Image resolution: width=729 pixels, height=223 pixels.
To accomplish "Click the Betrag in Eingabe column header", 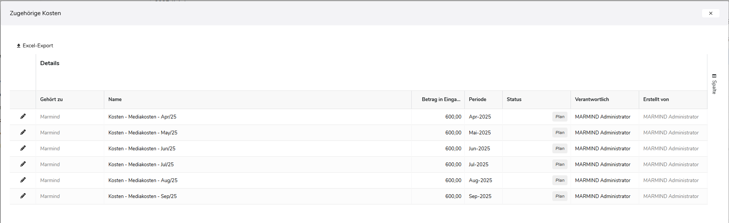I will coord(441,100).
